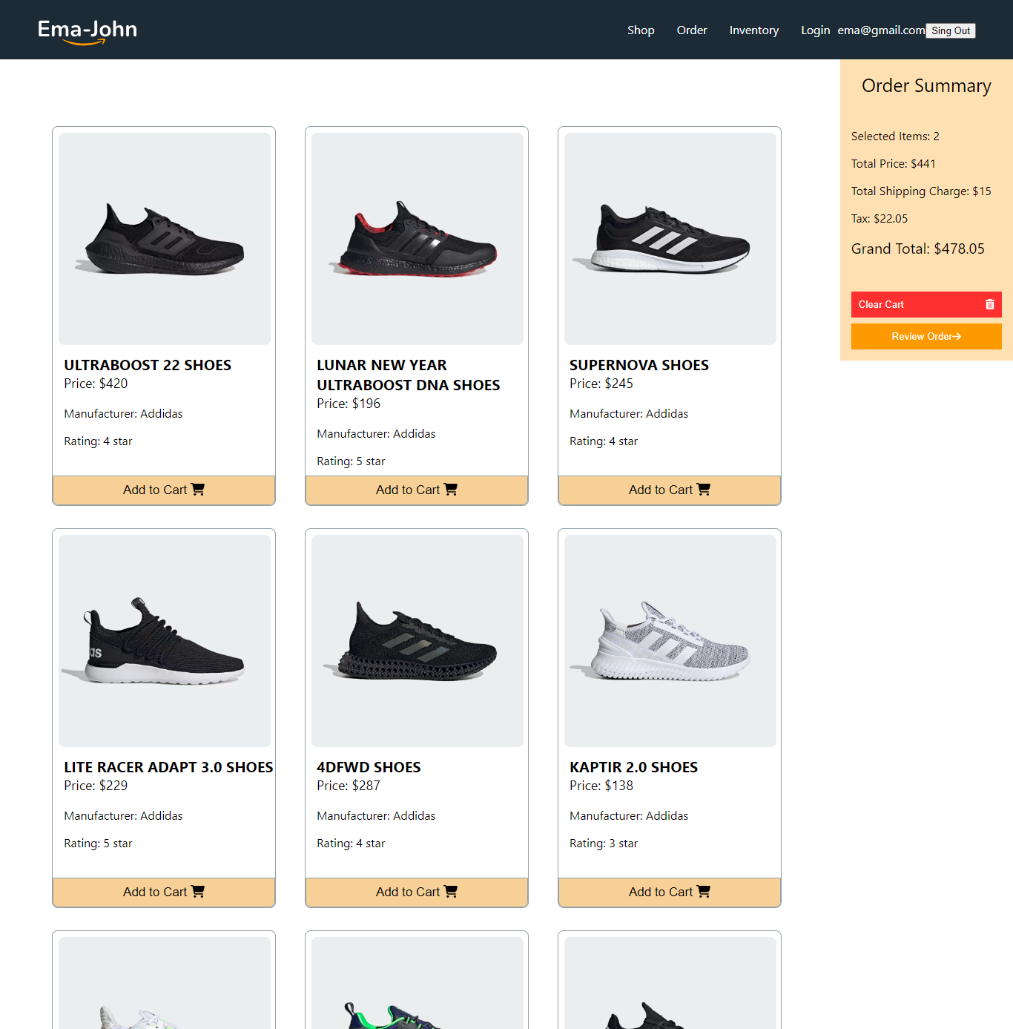
Task: Add Supernova Shoes to cart
Action: pyautogui.click(x=670, y=490)
